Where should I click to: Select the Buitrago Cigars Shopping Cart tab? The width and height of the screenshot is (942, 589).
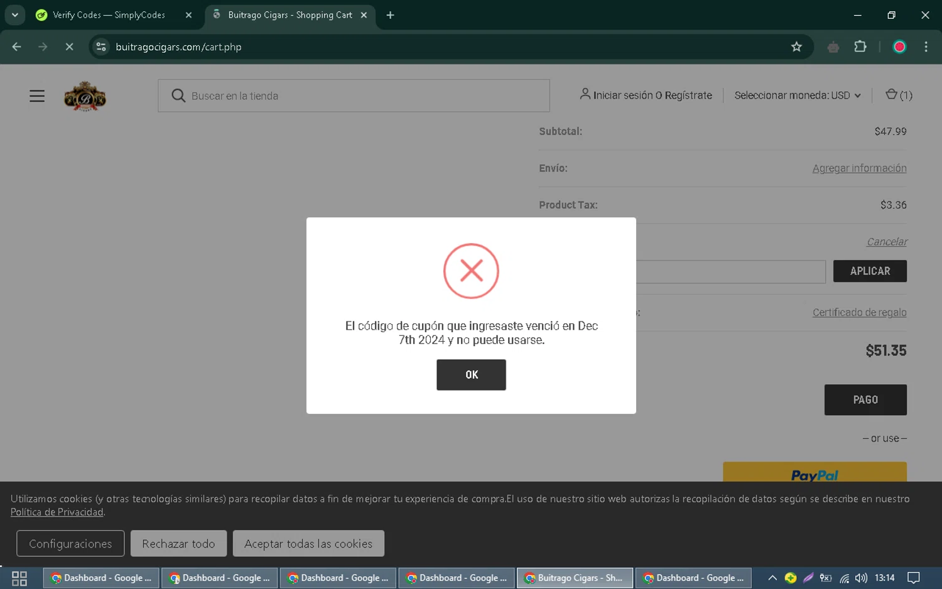[x=290, y=15]
